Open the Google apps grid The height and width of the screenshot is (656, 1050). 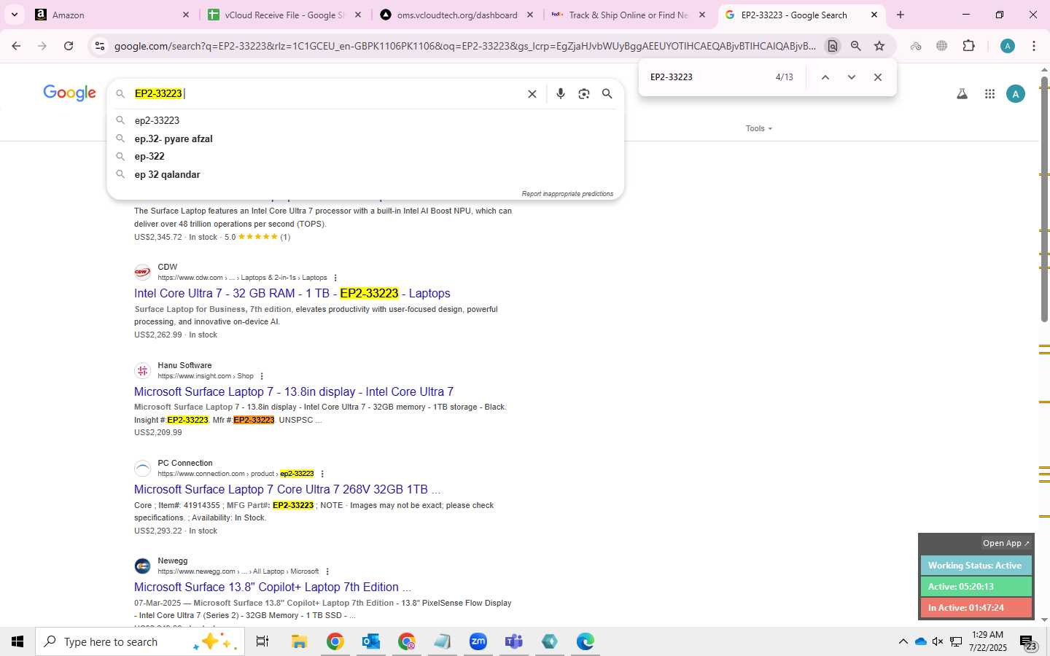(989, 94)
